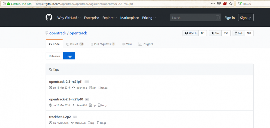Image resolution: width=270 pixels, height=128 pixels.
Task: Open commit 01b969b
Action: 80,123
